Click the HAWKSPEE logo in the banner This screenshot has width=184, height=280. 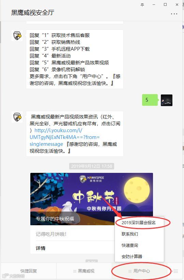(92, 179)
